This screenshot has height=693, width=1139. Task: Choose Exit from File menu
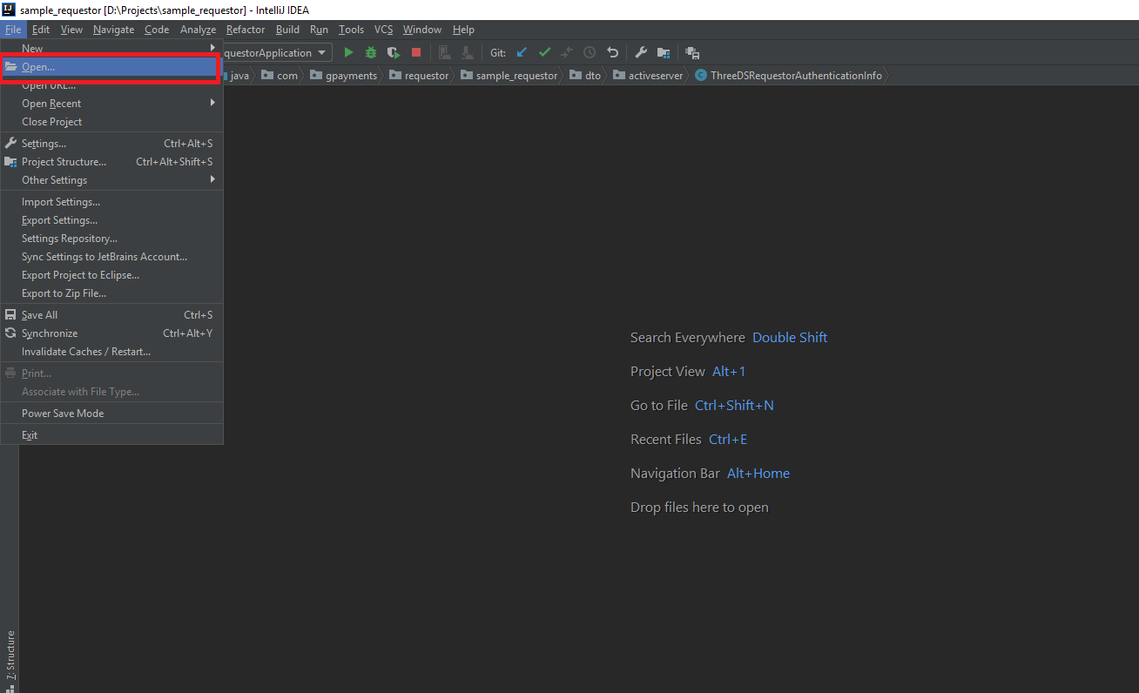[x=111, y=435]
